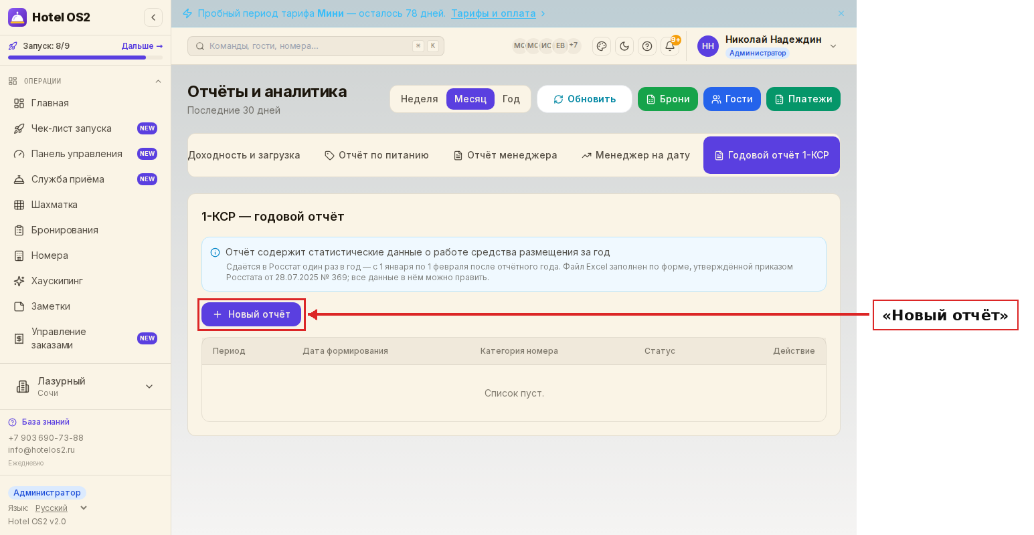The width and height of the screenshot is (1034, 535).
Task: Go to Бронирования
Action: [85, 230]
